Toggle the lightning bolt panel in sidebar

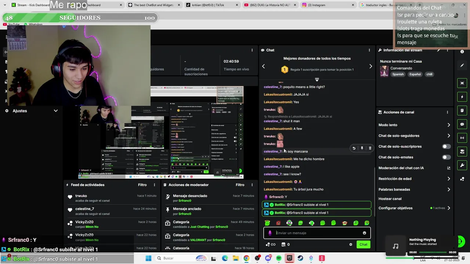tap(462, 97)
